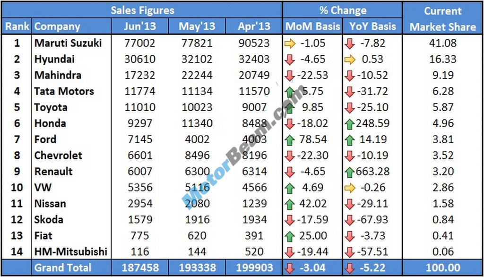Click the yellow sideways arrow beside -1.05

pyautogui.click(x=290, y=43)
